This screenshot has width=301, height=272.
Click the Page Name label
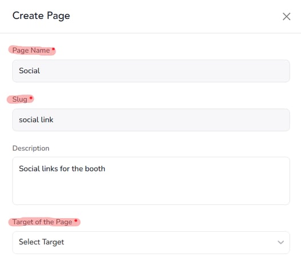(x=31, y=50)
